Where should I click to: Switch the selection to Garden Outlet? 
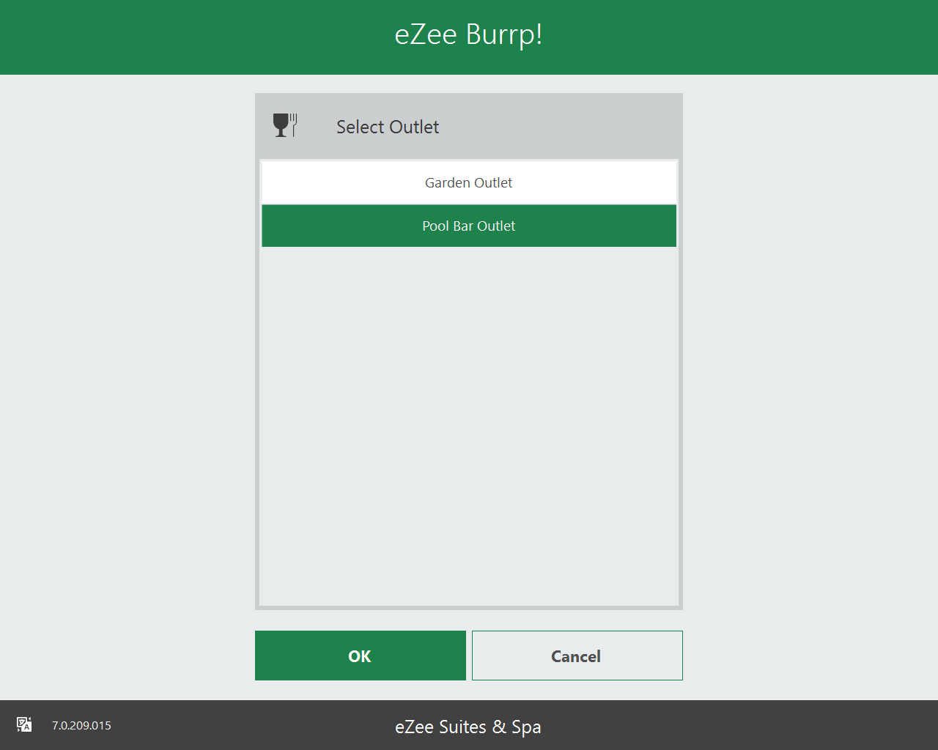469,183
